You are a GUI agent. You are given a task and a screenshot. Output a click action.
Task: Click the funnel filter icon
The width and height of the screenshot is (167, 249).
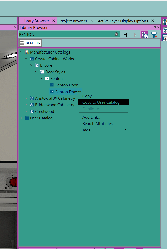(154, 35)
